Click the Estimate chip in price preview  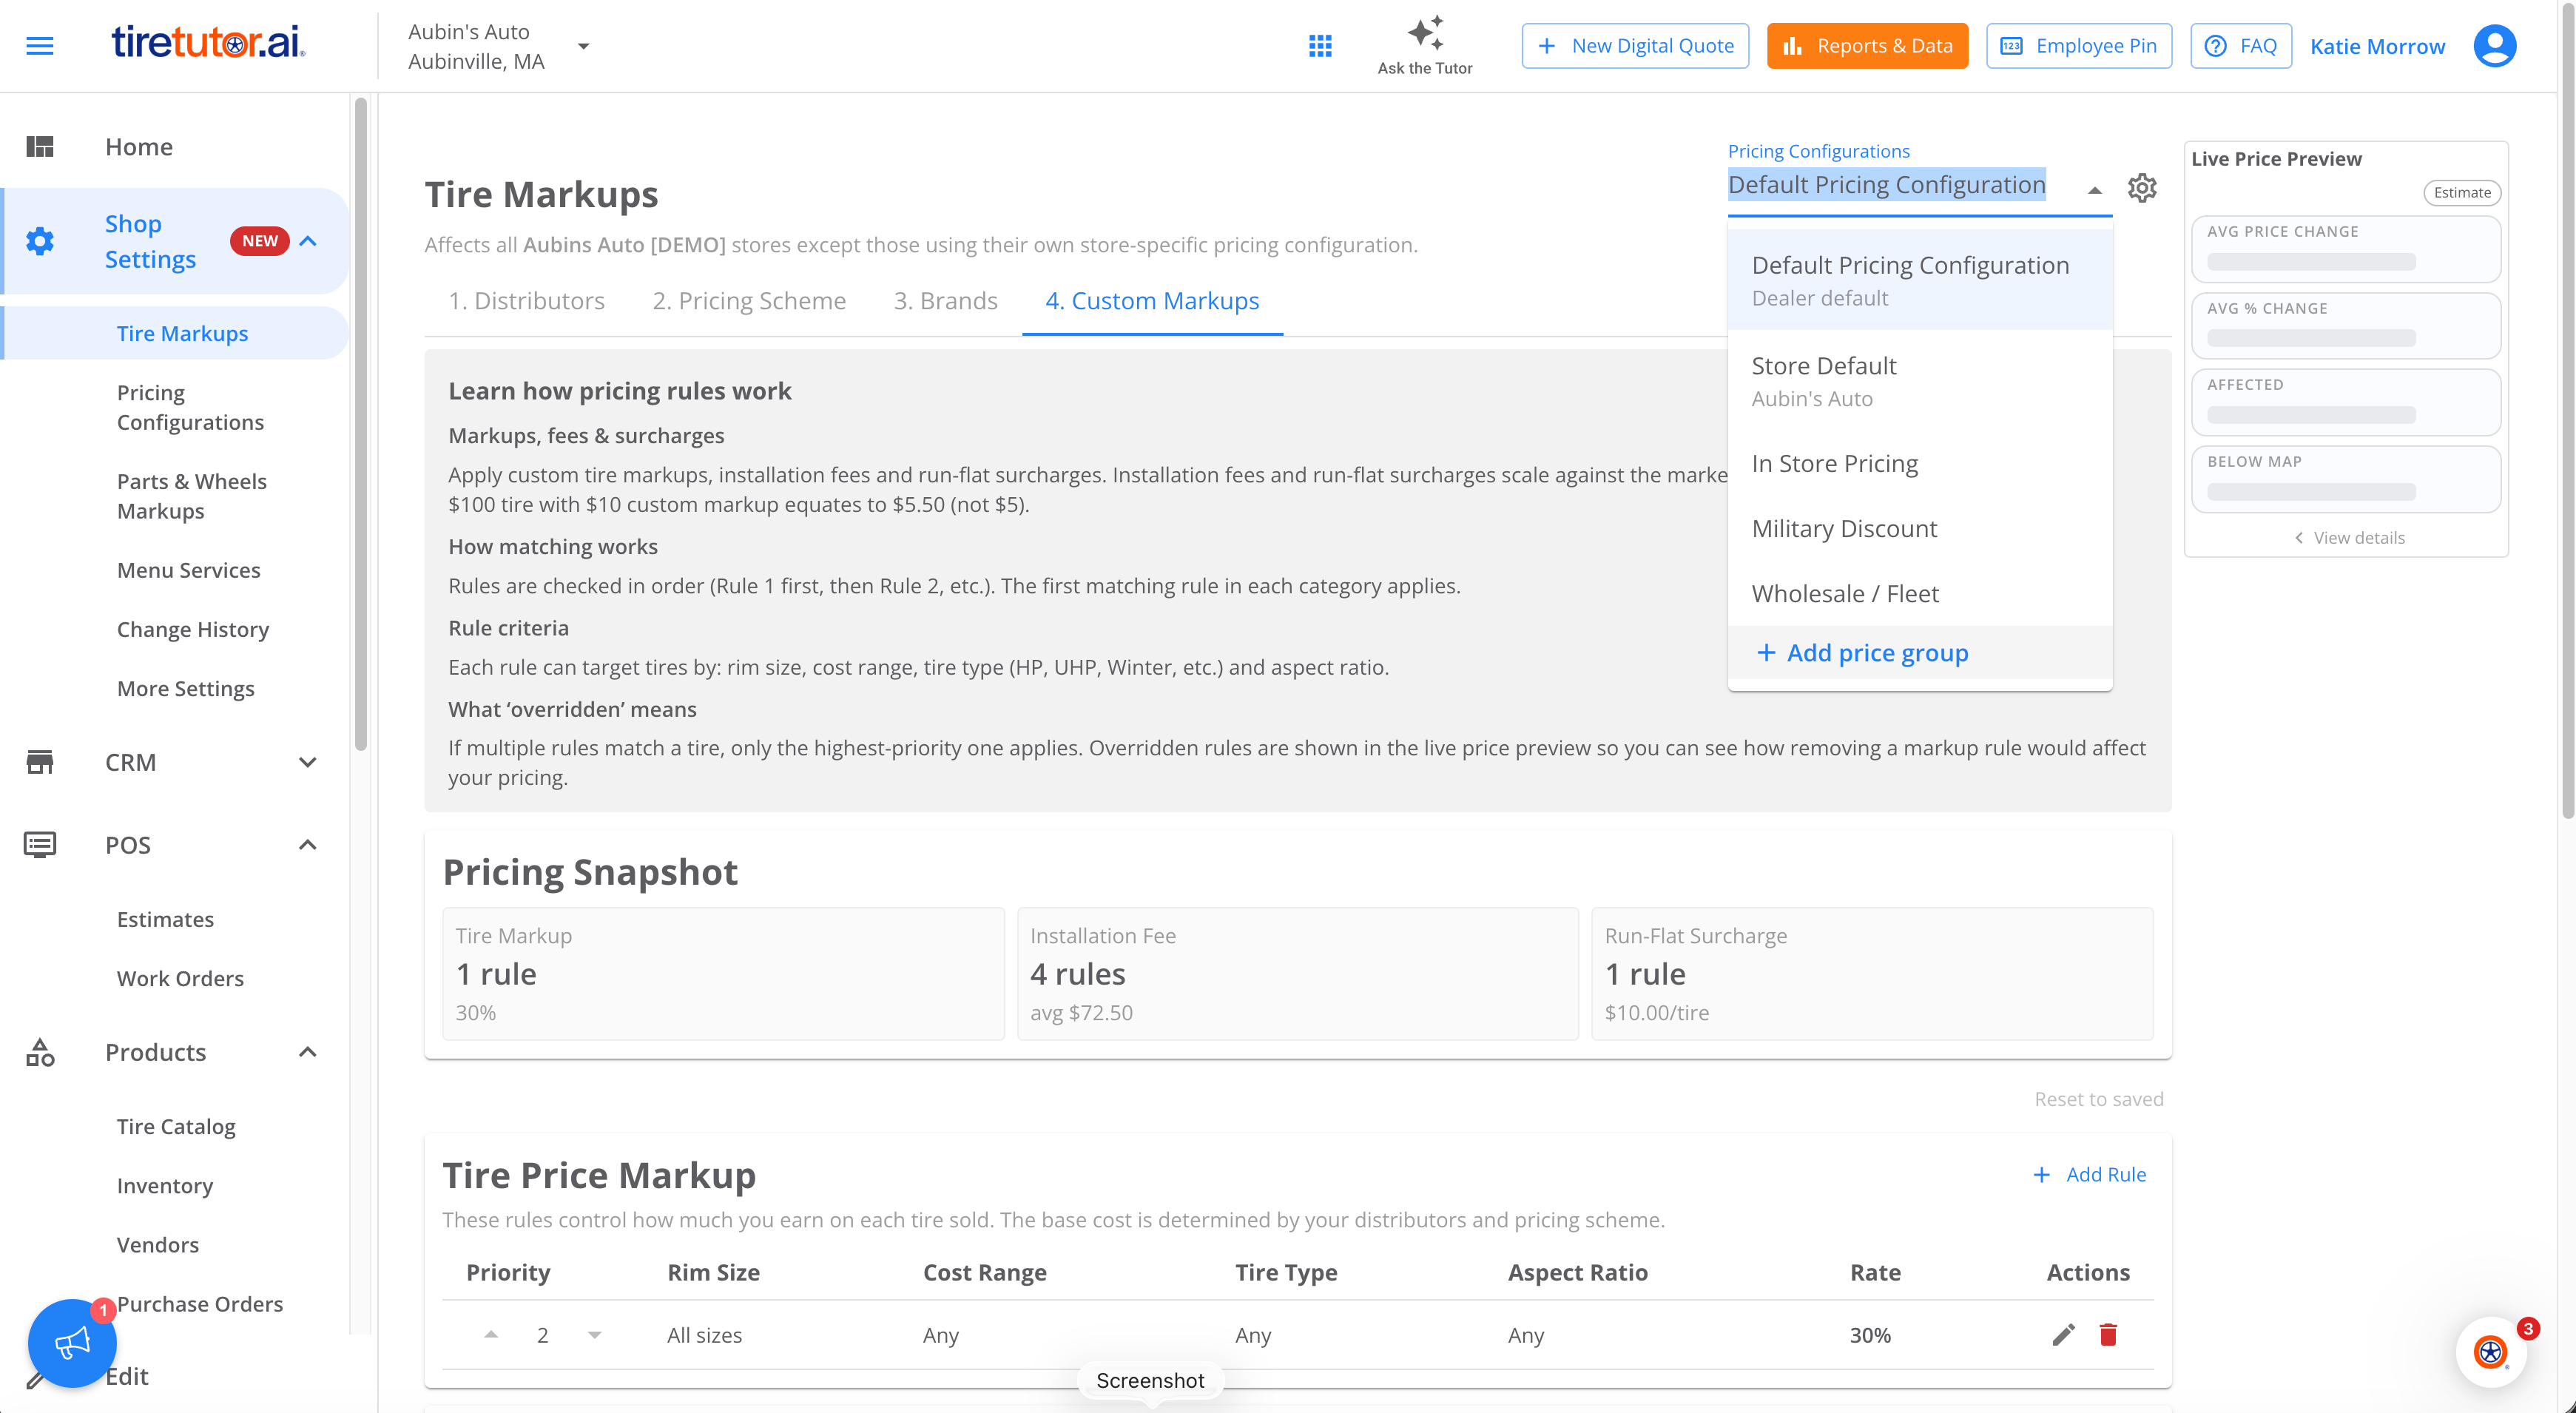pyautogui.click(x=2461, y=193)
